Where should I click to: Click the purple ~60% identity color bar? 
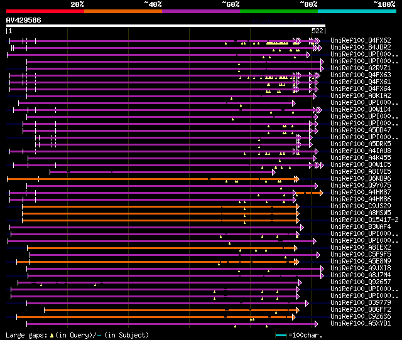click(201, 11)
